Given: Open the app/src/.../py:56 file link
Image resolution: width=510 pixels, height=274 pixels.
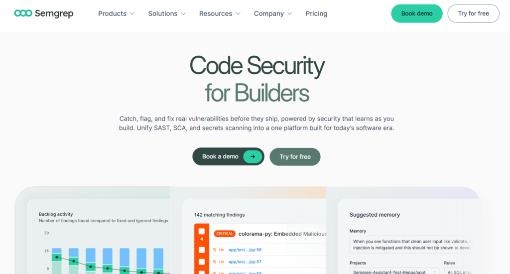Looking at the screenshot, I should tap(245, 250).
